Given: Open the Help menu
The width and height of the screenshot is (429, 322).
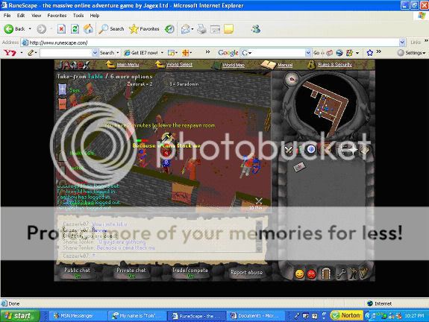Looking at the screenshot, I should (95, 16).
